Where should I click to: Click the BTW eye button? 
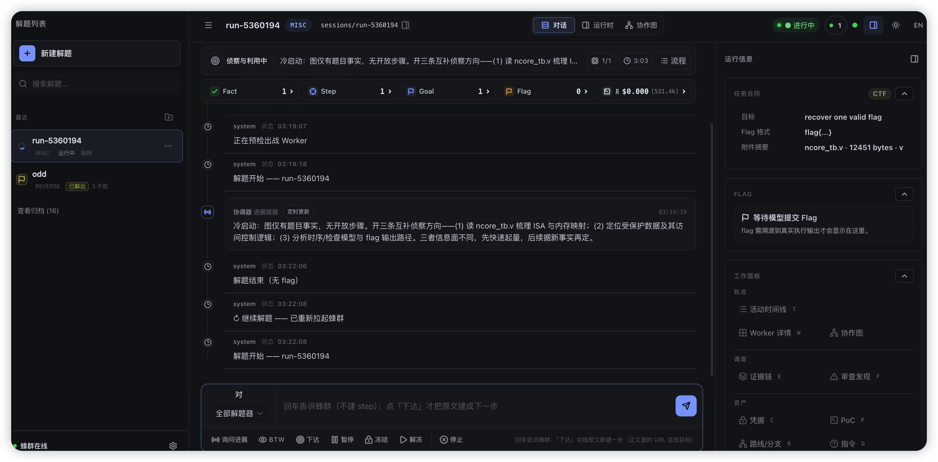tap(271, 439)
